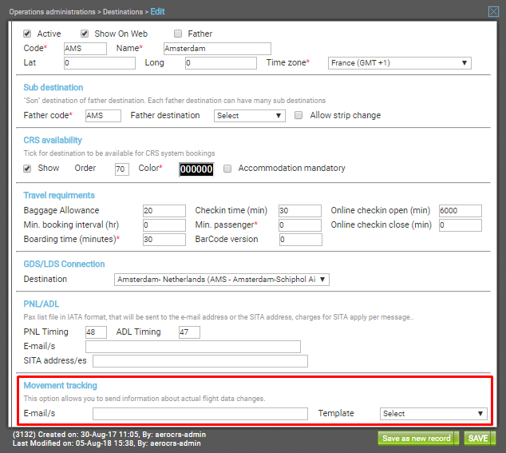Image resolution: width=506 pixels, height=453 pixels.
Task: Click the Name field Amsterdam
Action: [217, 49]
